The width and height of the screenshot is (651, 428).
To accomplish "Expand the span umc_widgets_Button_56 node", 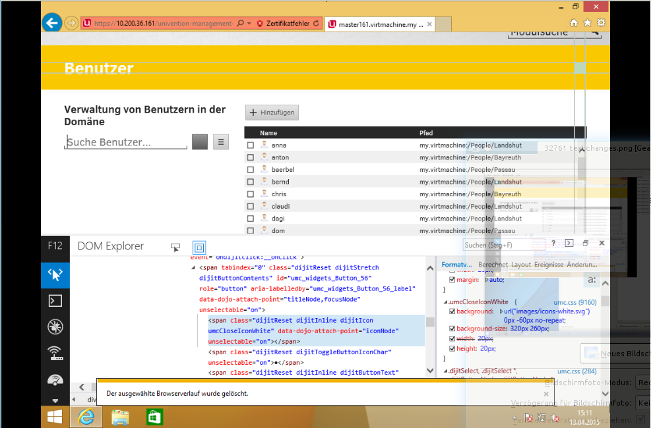I will pos(193,268).
